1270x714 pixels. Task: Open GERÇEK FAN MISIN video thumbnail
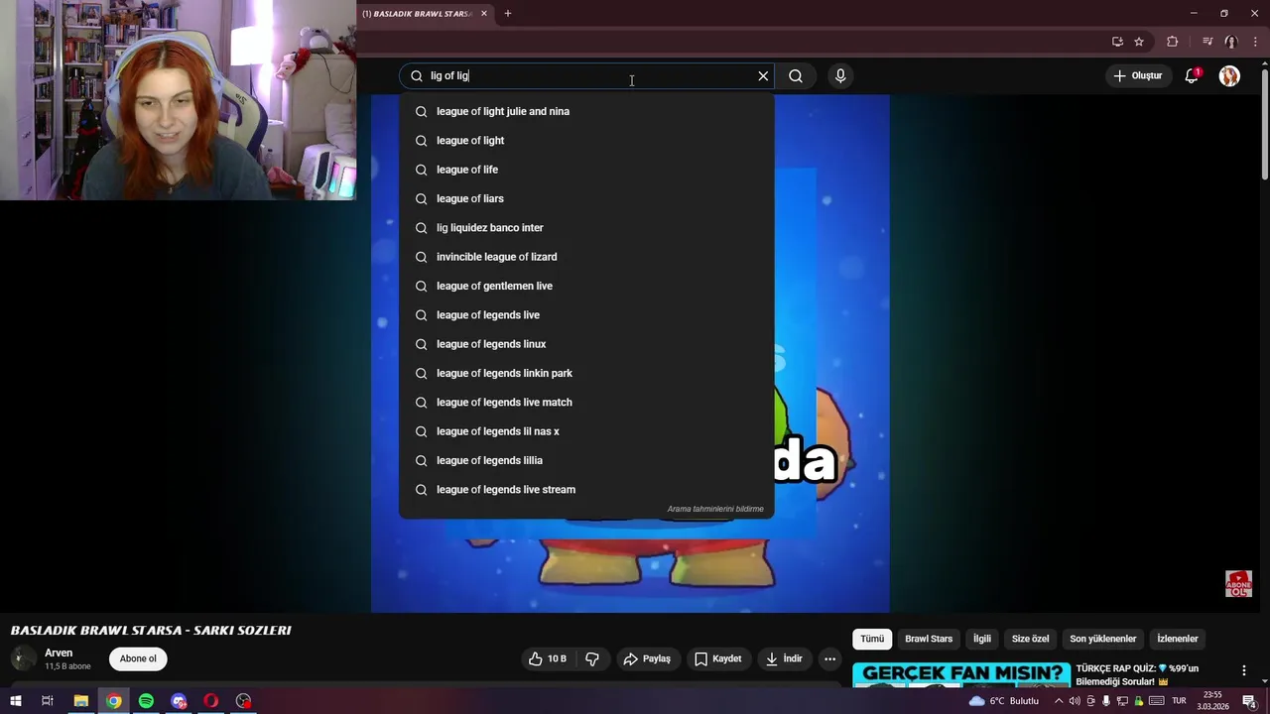tap(961, 674)
